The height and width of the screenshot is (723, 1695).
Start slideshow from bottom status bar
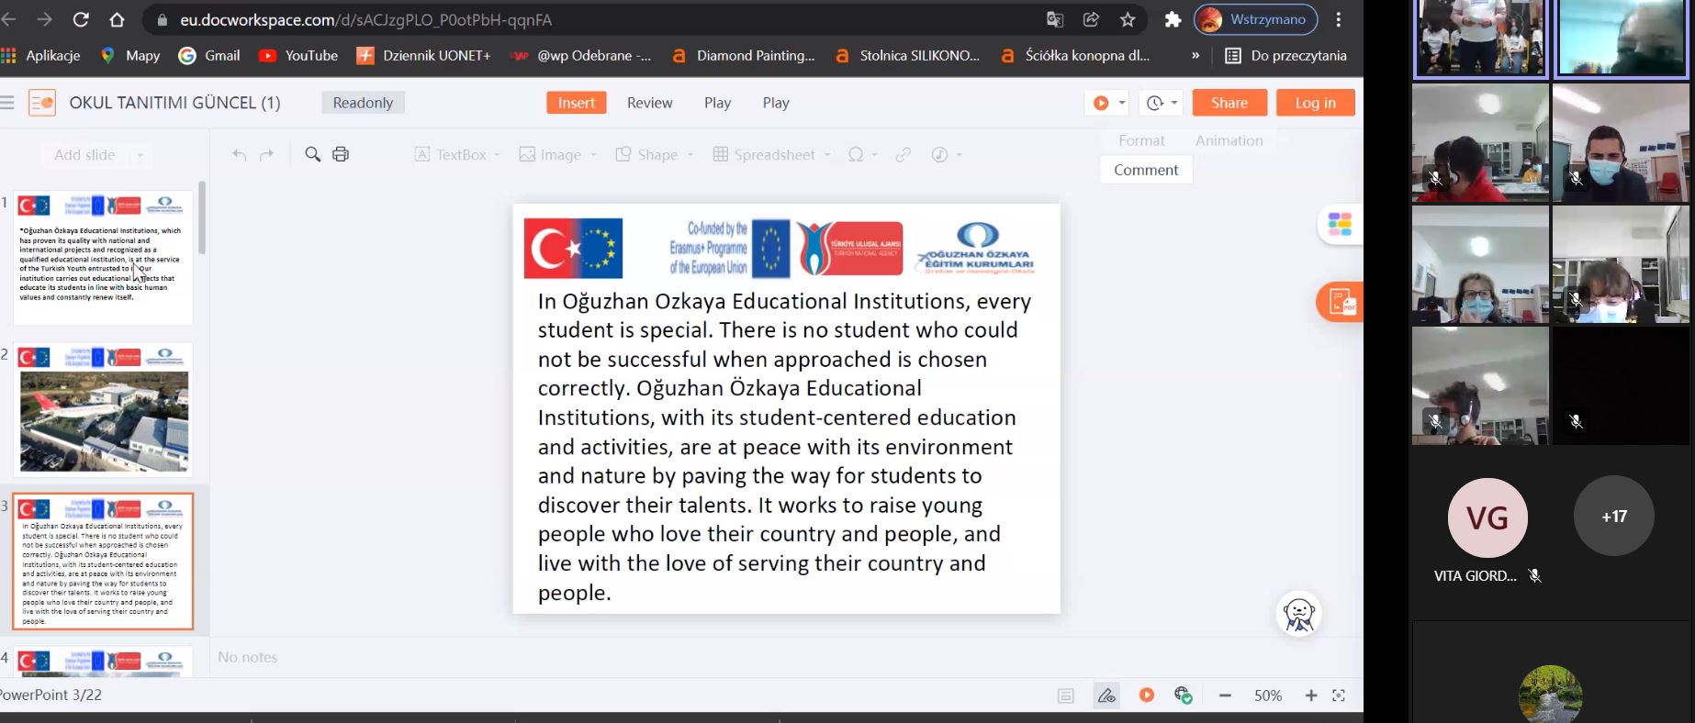click(1147, 695)
